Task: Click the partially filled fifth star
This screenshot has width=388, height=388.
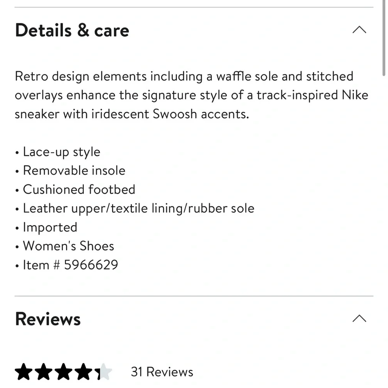Action: (x=103, y=371)
